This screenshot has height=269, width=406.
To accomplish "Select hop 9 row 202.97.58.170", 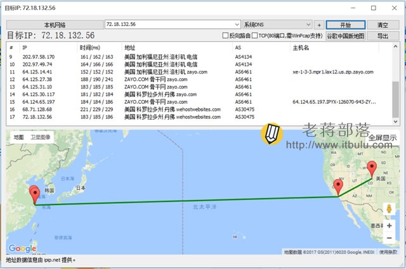I will coord(199,57).
